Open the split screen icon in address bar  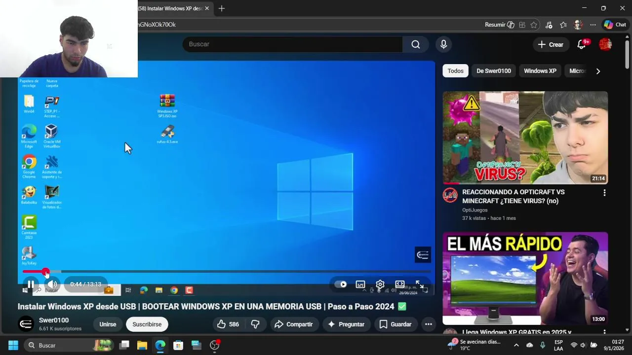(522, 25)
